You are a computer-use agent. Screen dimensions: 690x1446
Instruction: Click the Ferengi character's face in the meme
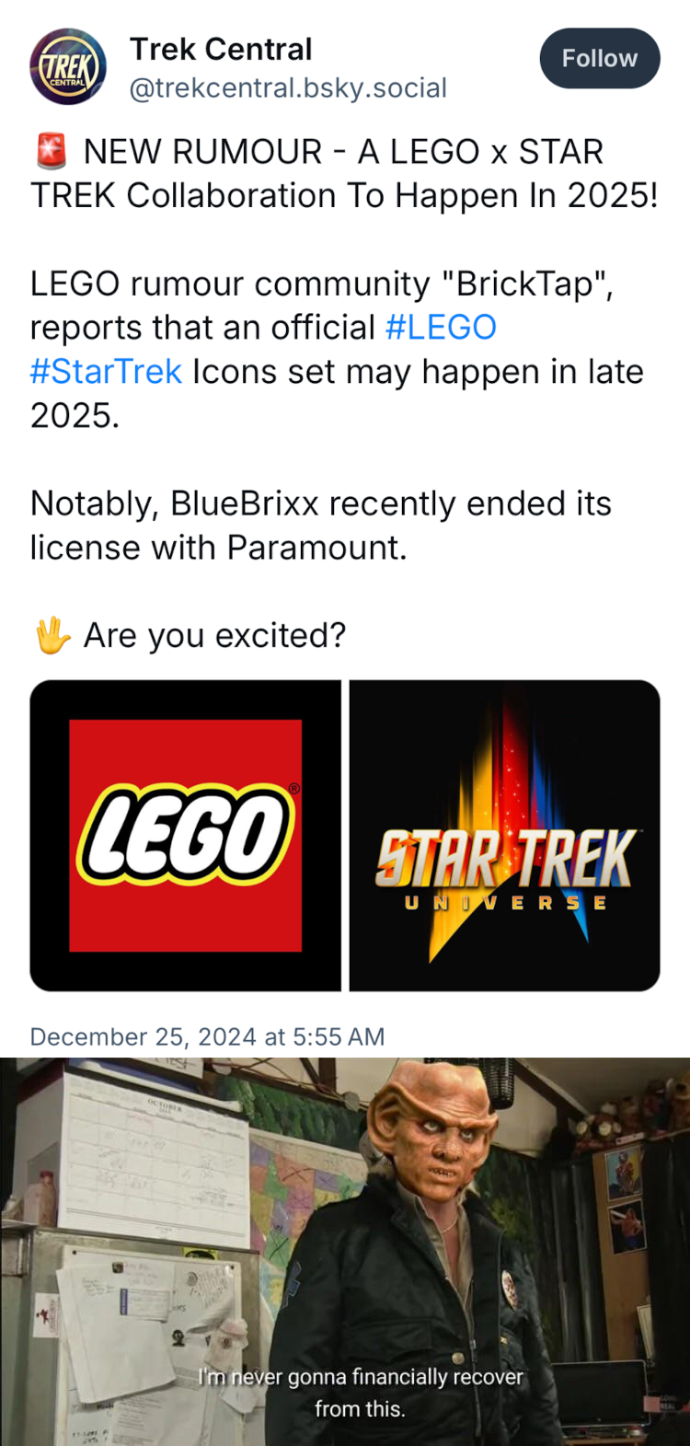coord(430,1137)
